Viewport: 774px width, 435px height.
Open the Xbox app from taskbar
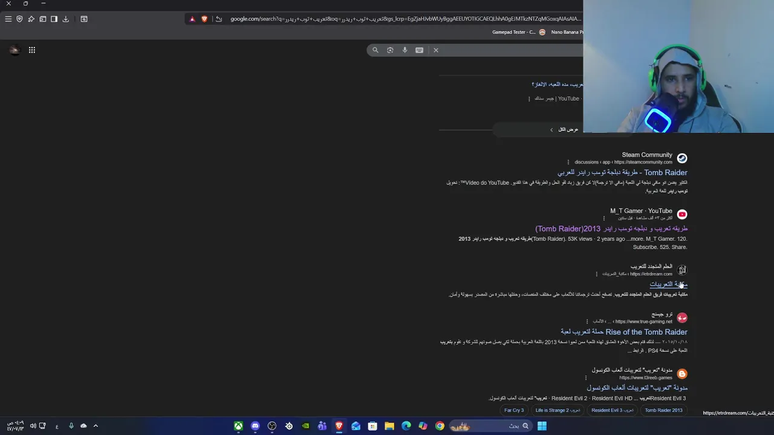point(238,426)
